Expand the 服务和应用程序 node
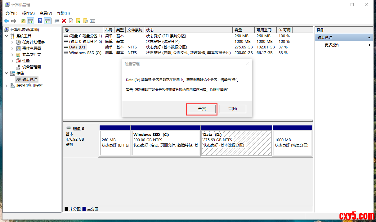Viewport: 376px width, 222px height. pyautogui.click(x=7, y=86)
